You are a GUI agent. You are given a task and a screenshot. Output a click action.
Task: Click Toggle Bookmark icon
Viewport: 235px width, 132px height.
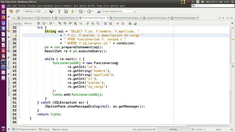pos(98,23)
